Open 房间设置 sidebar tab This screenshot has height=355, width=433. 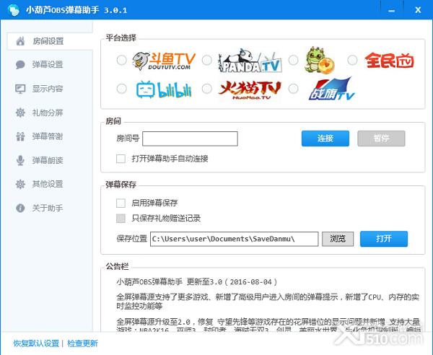point(50,41)
